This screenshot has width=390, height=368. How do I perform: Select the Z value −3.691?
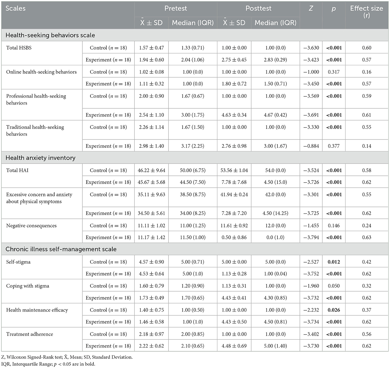click(311, 115)
